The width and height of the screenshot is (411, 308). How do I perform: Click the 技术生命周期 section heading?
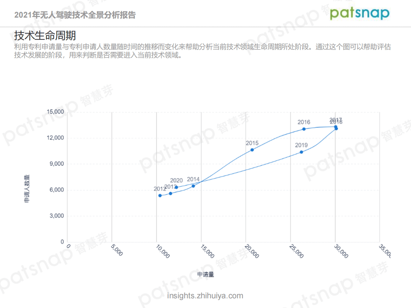click(x=45, y=36)
